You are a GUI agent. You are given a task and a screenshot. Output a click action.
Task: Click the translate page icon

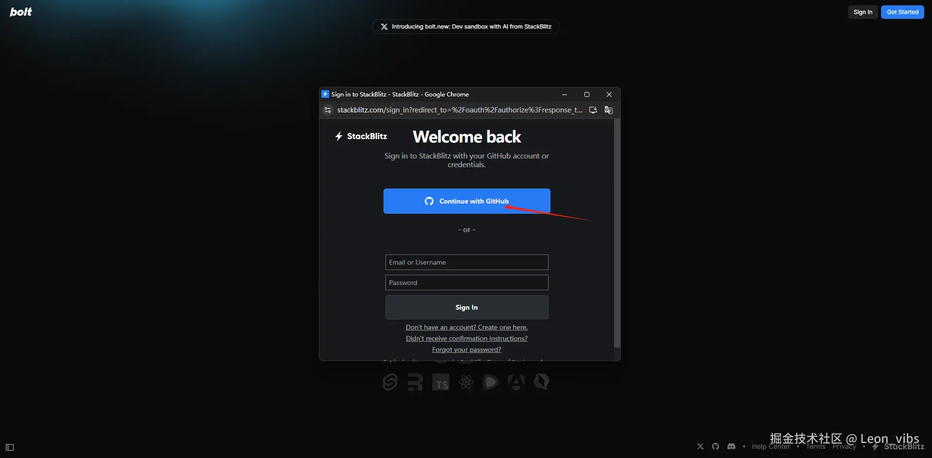tap(609, 110)
